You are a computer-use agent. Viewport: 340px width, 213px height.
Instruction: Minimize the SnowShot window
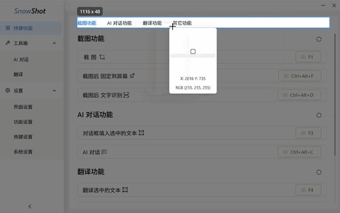pyautogui.click(x=323, y=6)
